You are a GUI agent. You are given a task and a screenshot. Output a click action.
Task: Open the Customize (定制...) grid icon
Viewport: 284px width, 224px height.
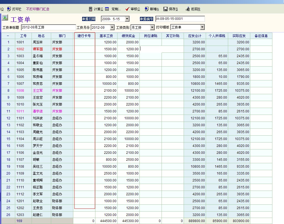pyautogui.click(x=107, y=9)
